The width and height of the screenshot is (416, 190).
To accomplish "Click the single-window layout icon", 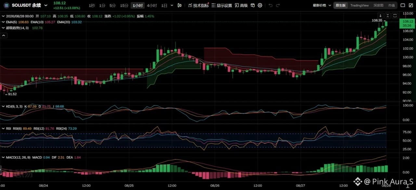I will click(x=403, y=6).
